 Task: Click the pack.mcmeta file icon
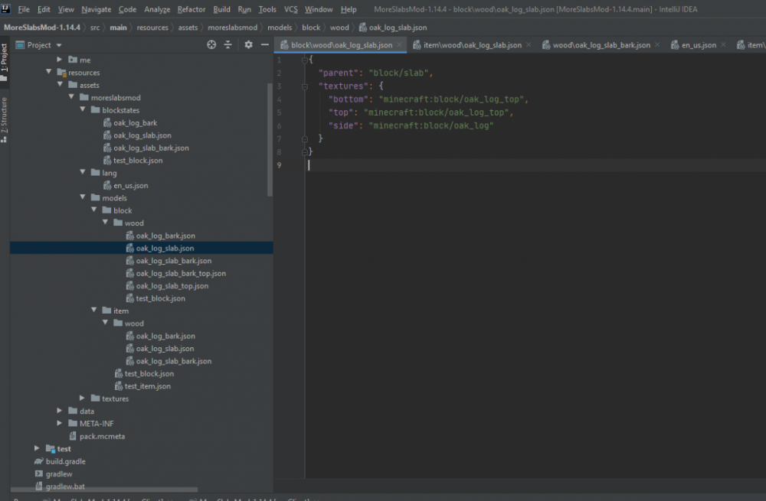point(73,436)
